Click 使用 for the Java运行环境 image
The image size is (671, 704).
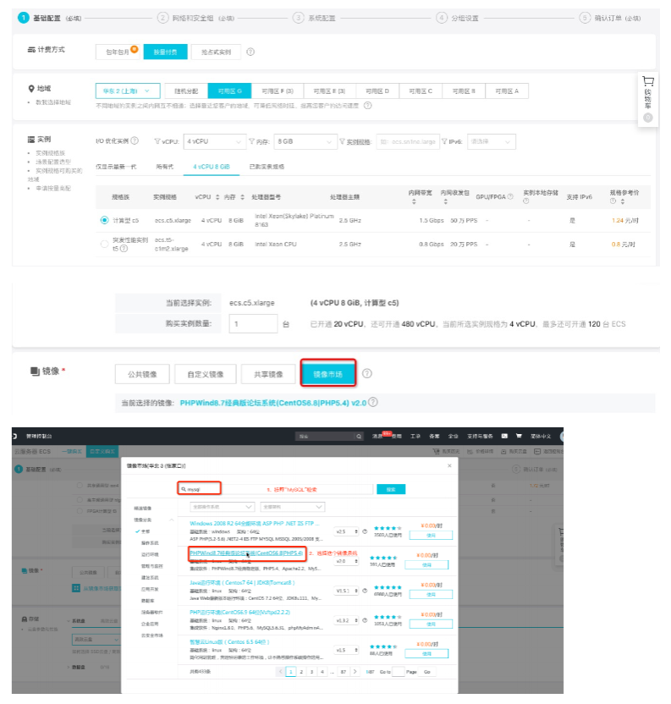click(x=431, y=595)
